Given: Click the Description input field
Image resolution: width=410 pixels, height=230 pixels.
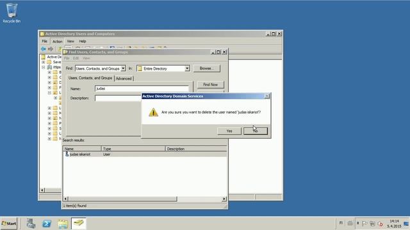Looking at the screenshot, I should [x=118, y=98].
